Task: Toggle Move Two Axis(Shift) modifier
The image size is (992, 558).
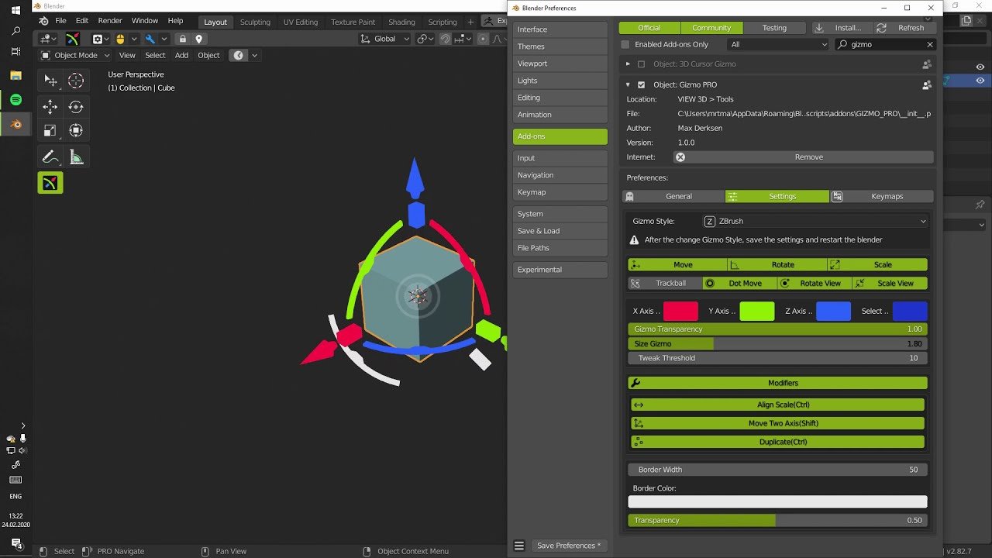Action: point(778,423)
